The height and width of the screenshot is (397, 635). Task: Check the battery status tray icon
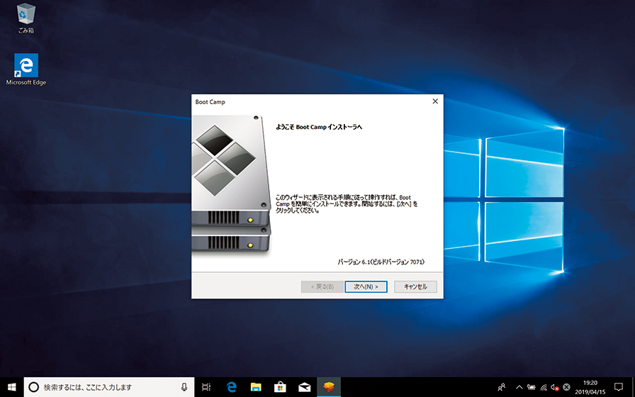point(531,387)
